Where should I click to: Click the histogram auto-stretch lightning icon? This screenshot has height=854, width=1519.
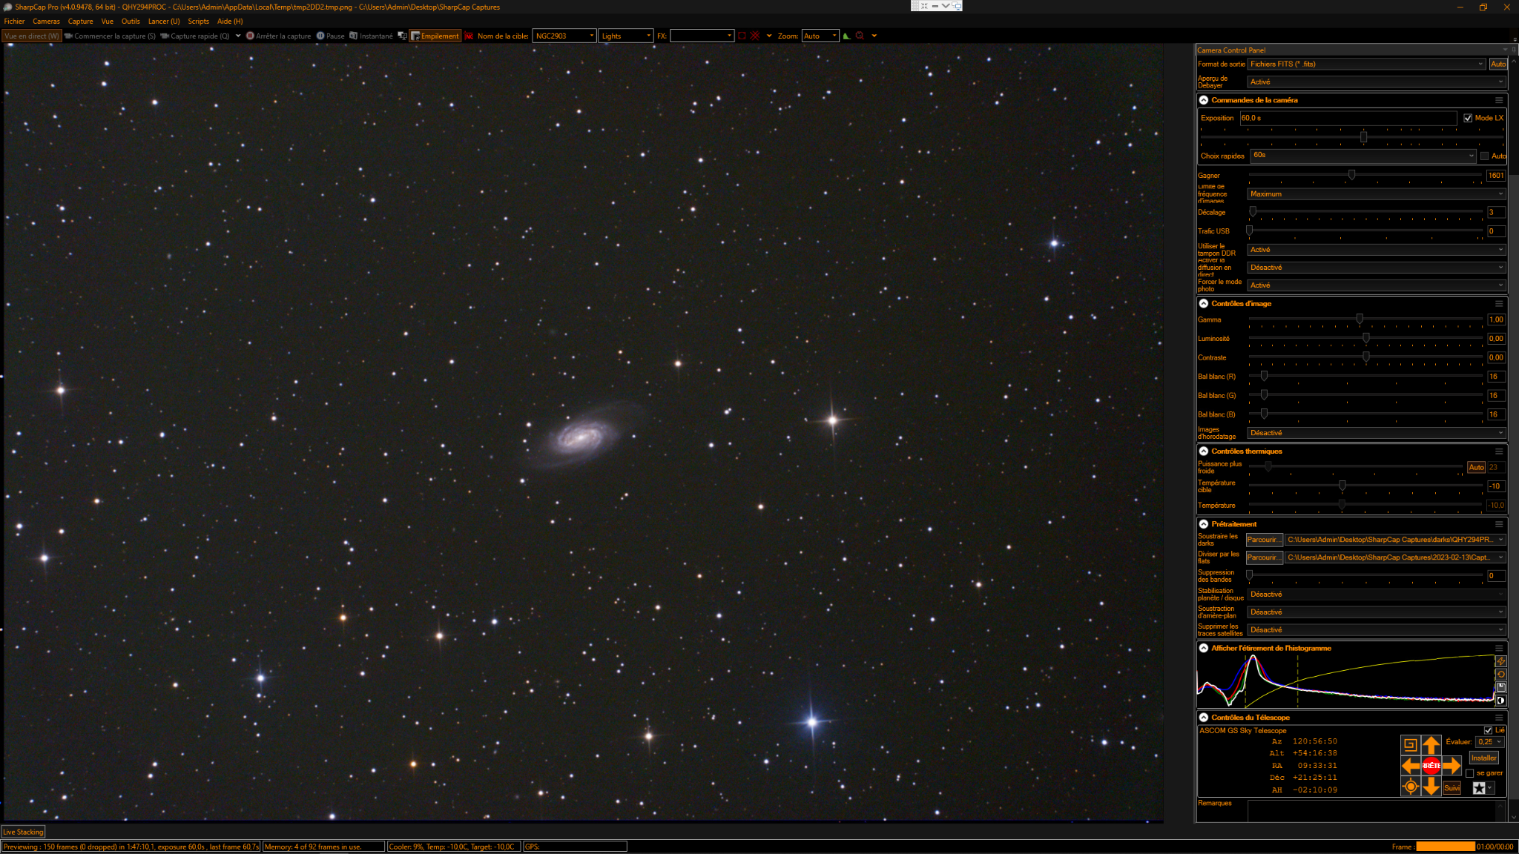click(x=1500, y=661)
